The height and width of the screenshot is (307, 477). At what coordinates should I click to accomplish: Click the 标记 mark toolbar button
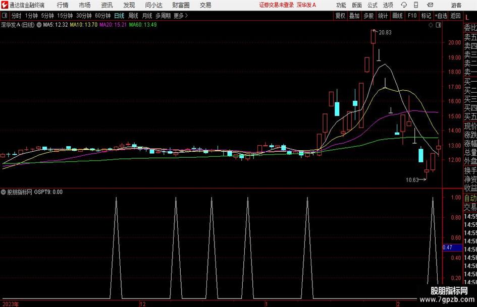[x=426, y=16]
